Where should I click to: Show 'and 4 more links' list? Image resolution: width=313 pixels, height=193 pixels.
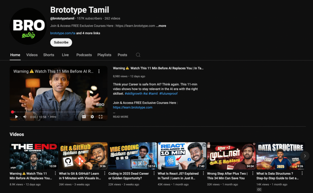tap(88, 33)
